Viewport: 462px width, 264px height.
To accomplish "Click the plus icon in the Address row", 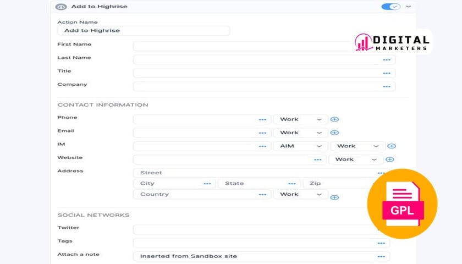I will pos(334,197).
